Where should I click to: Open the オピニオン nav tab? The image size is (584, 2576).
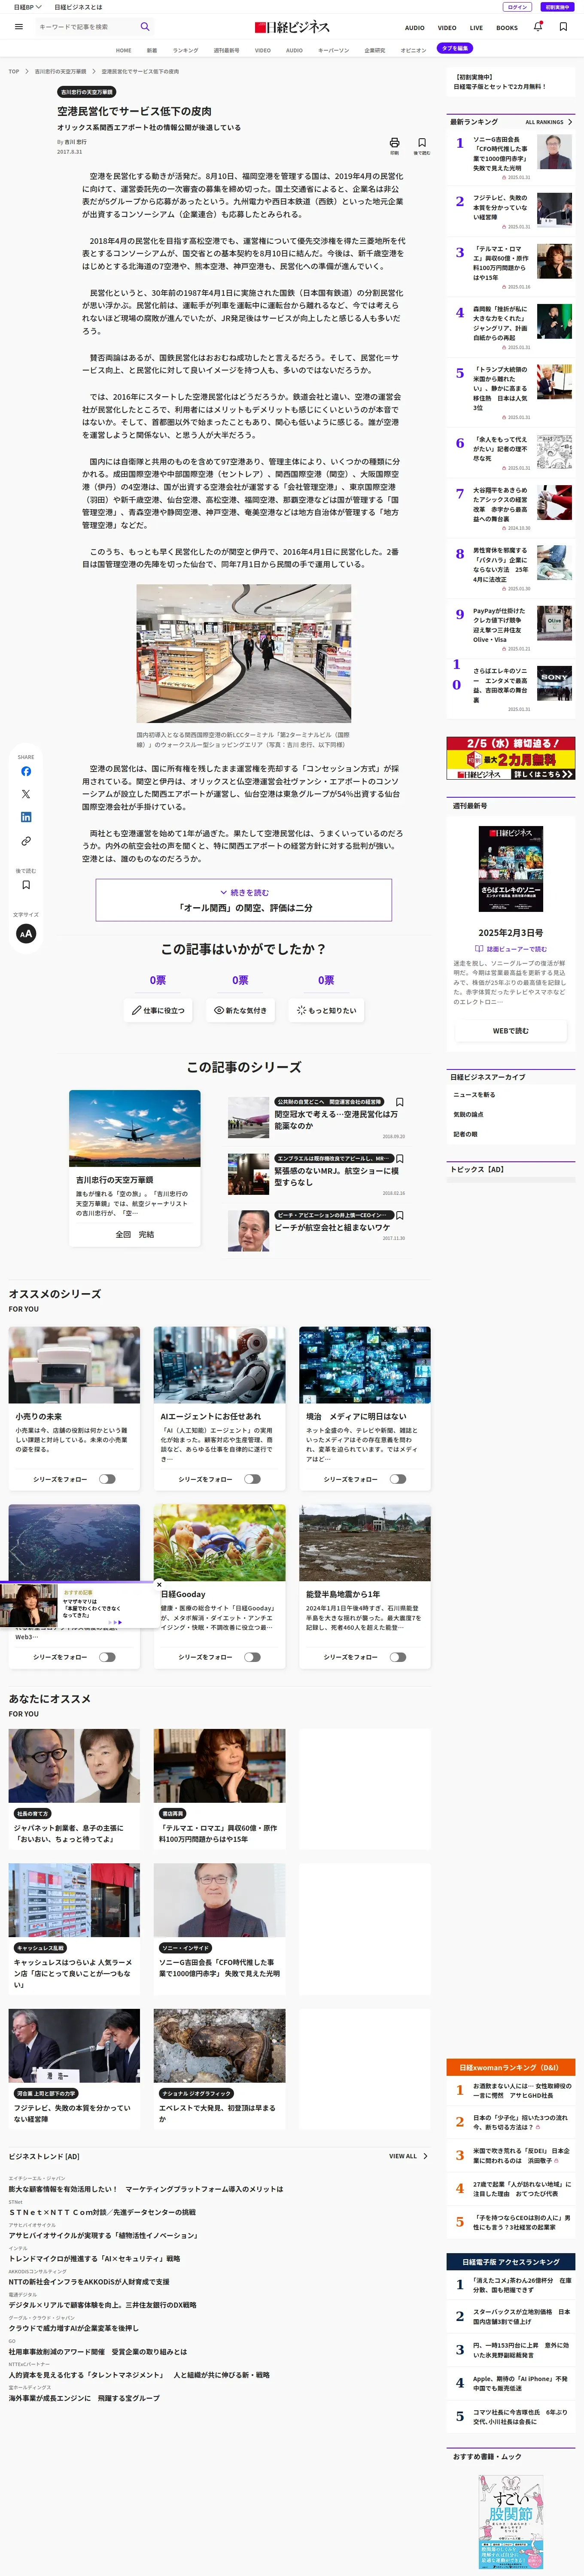(413, 50)
